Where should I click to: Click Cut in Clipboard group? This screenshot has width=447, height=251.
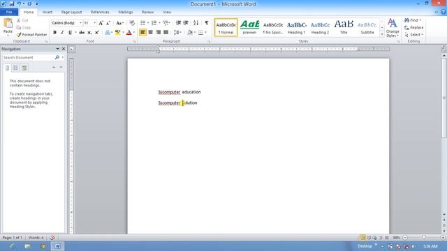point(22,20)
